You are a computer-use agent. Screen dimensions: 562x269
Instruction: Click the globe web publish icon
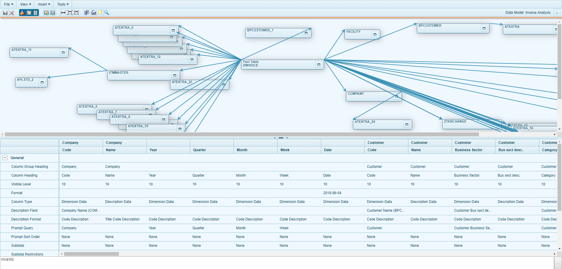[94, 13]
